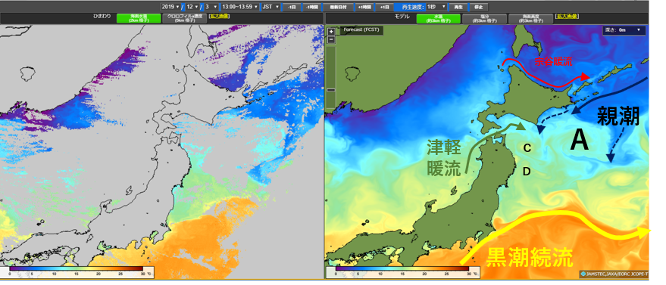The height and width of the screenshot is (285, 666).
Task: Go back one day with -1日
Action: click(x=292, y=8)
